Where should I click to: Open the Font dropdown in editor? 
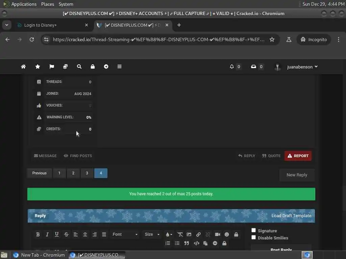tap(125, 234)
